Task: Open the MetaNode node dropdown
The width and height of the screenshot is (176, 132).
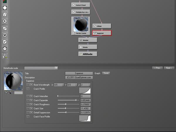Action: click(41, 68)
